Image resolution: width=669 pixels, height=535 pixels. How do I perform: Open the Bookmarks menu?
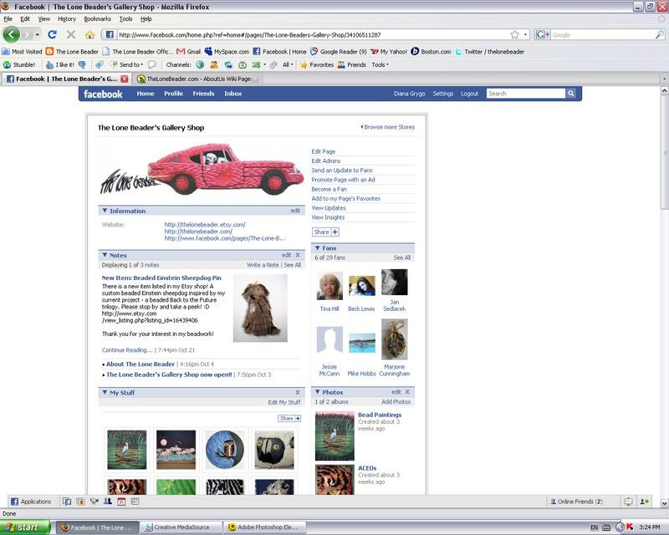pyautogui.click(x=97, y=18)
